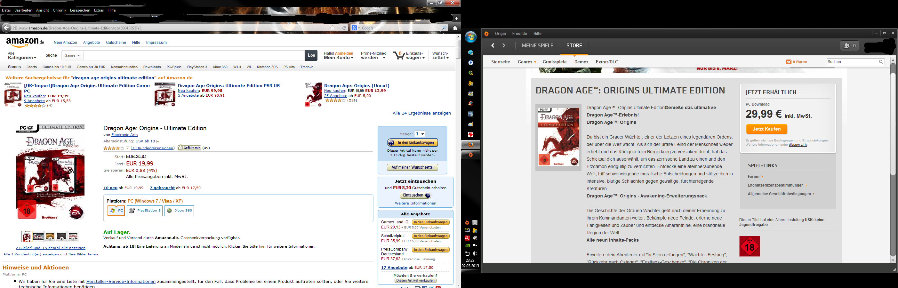Open the Menge quantity dropdown

[420, 134]
